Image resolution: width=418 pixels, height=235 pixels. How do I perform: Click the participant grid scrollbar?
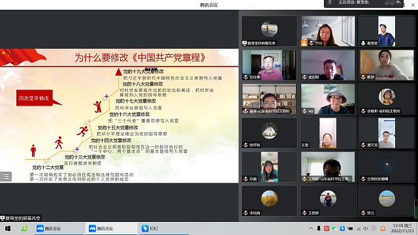point(415,210)
